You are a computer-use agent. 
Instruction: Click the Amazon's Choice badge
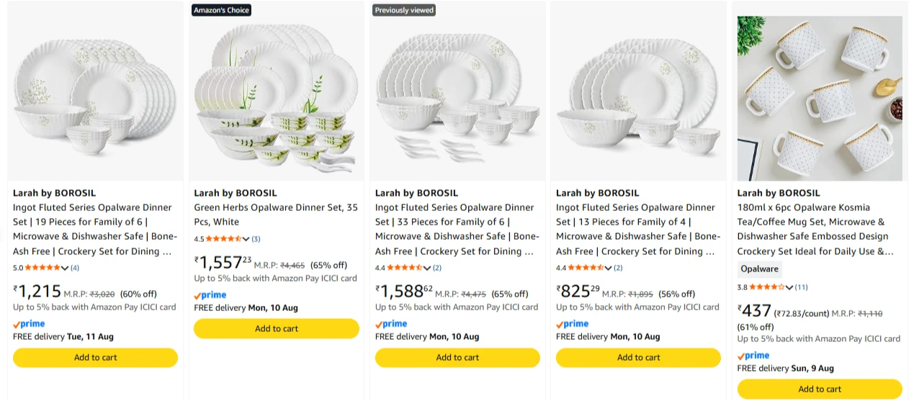pos(221,10)
